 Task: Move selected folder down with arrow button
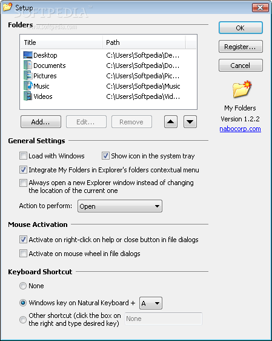[x=190, y=121]
